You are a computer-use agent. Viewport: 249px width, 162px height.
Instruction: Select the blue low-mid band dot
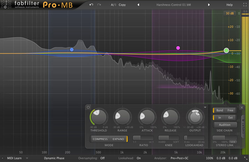coord(72,50)
